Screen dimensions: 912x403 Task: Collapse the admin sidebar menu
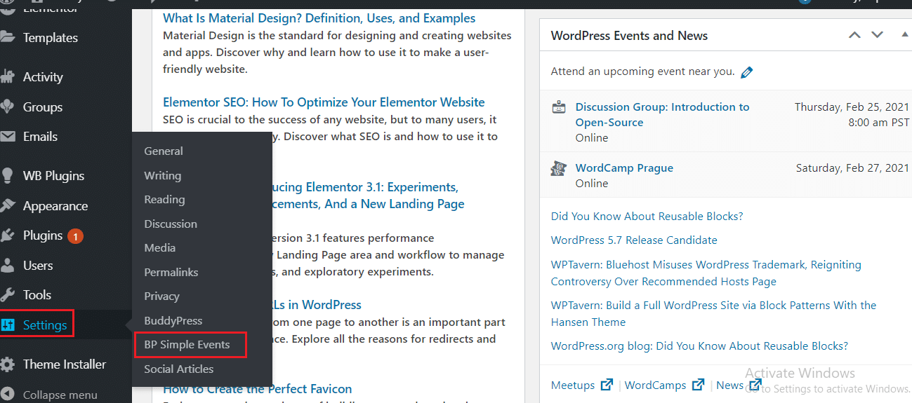tap(60, 395)
